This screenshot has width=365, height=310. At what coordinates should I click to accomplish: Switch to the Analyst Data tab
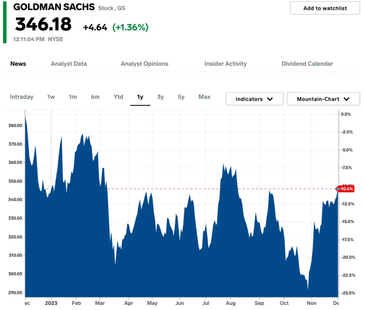point(69,64)
